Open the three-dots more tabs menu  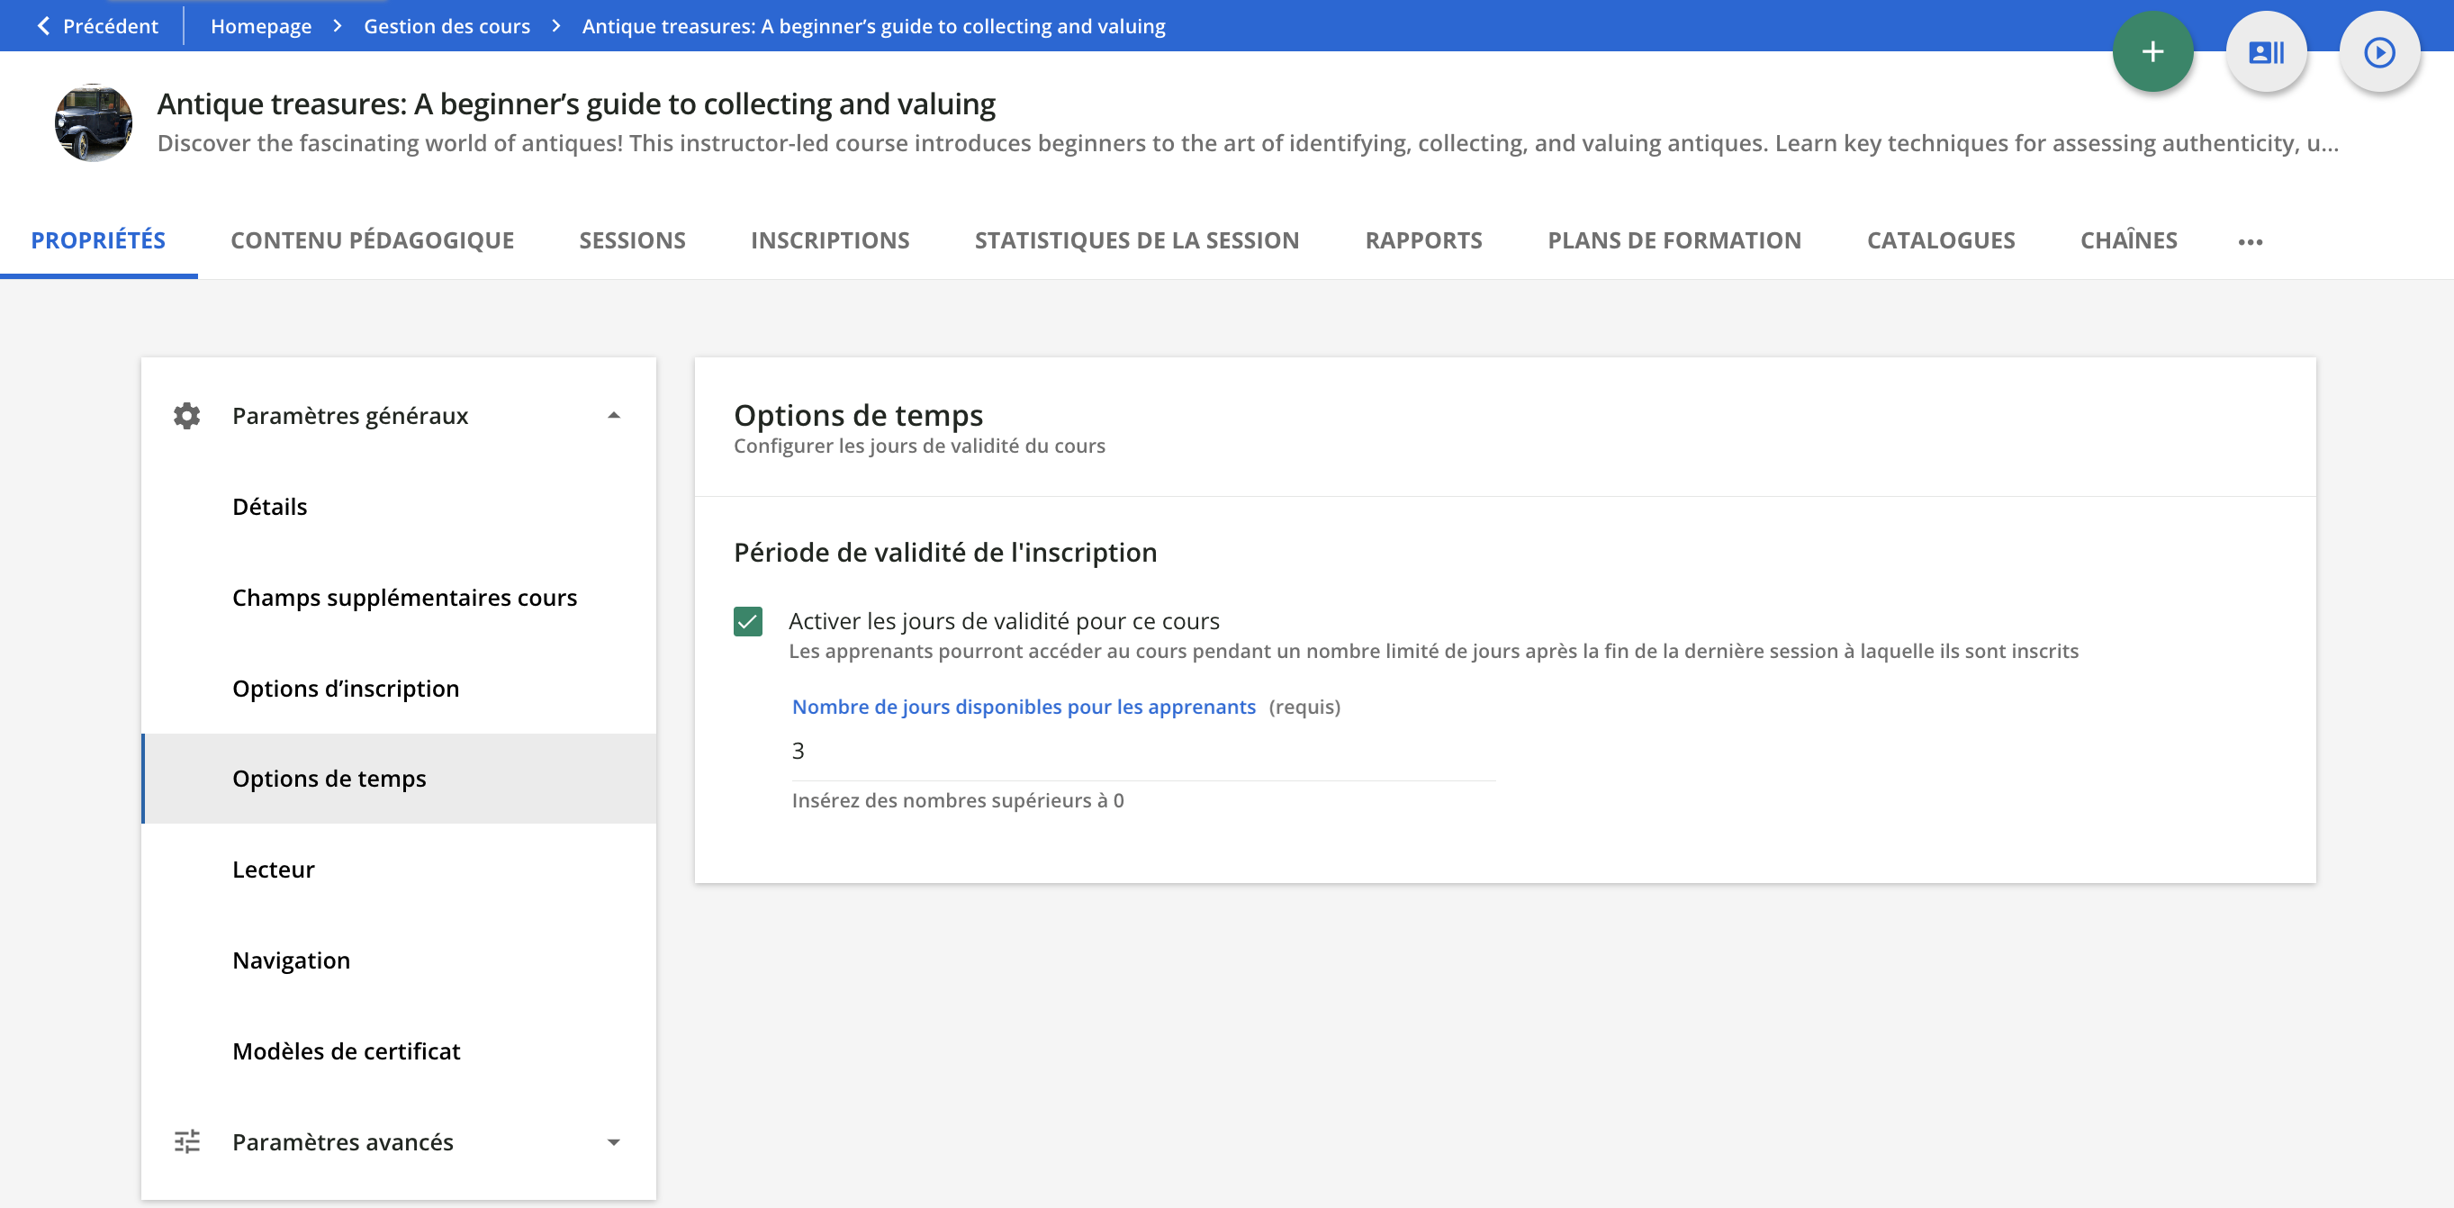(2251, 242)
